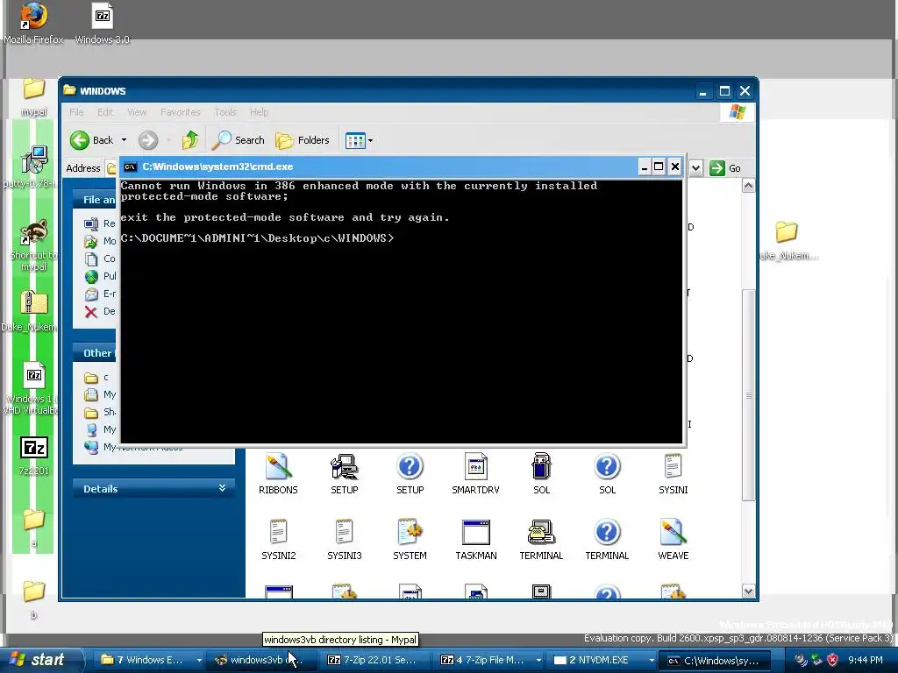The width and height of the screenshot is (898, 673).
Task: Switch to windows3vb Mypal taskbar button
Action: (x=260, y=660)
